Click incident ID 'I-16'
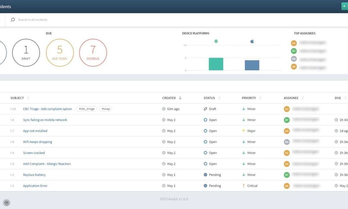Viewport: 348px width, 209px height. pyautogui.click(x=13, y=109)
